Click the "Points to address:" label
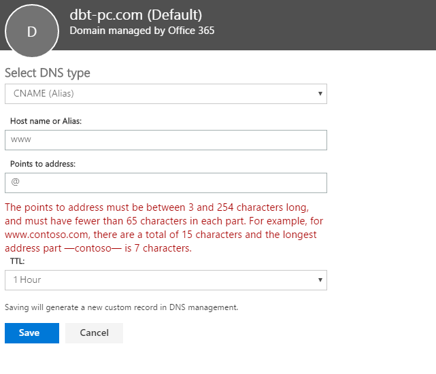This screenshot has width=436, height=374. click(x=43, y=164)
